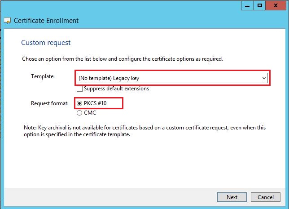Minimize the Certificate Enrollment window
Image resolution: width=289 pixels, height=209 pixels.
[x=247, y=5]
